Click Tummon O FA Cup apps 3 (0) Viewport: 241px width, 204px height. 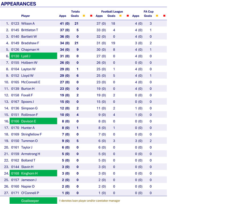click(139, 141)
